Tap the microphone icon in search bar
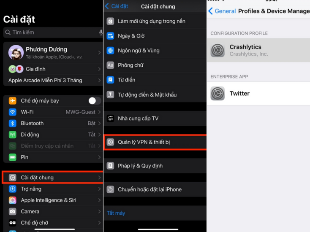Viewport: 310px width, 232px height. [x=101, y=32]
